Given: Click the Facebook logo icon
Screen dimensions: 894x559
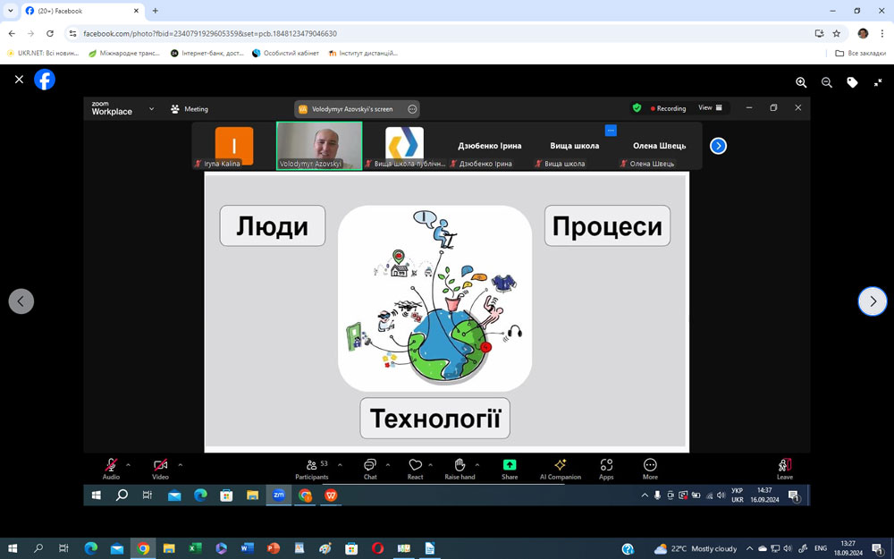Looking at the screenshot, I should (x=45, y=80).
